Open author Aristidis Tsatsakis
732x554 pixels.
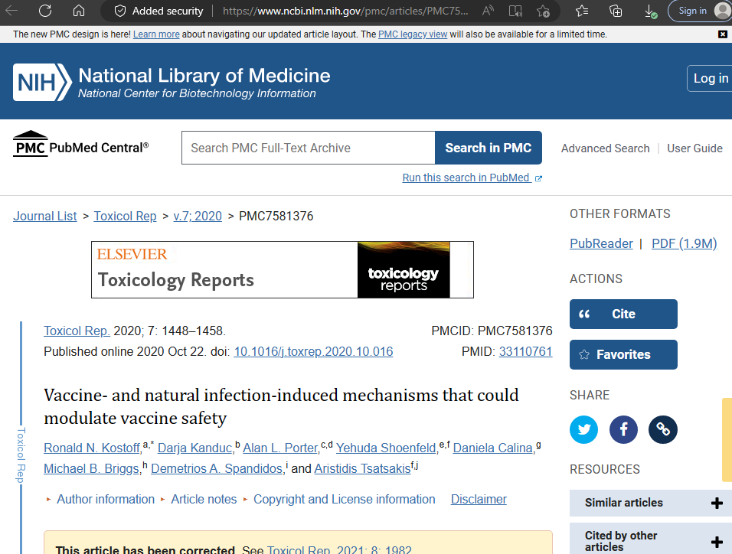click(x=362, y=468)
